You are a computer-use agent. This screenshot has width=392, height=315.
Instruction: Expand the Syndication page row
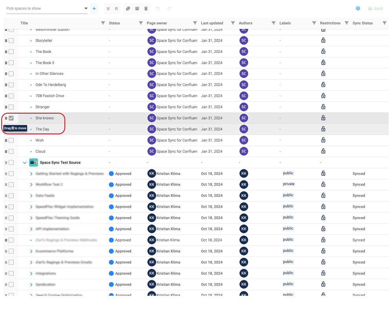[x=31, y=284]
